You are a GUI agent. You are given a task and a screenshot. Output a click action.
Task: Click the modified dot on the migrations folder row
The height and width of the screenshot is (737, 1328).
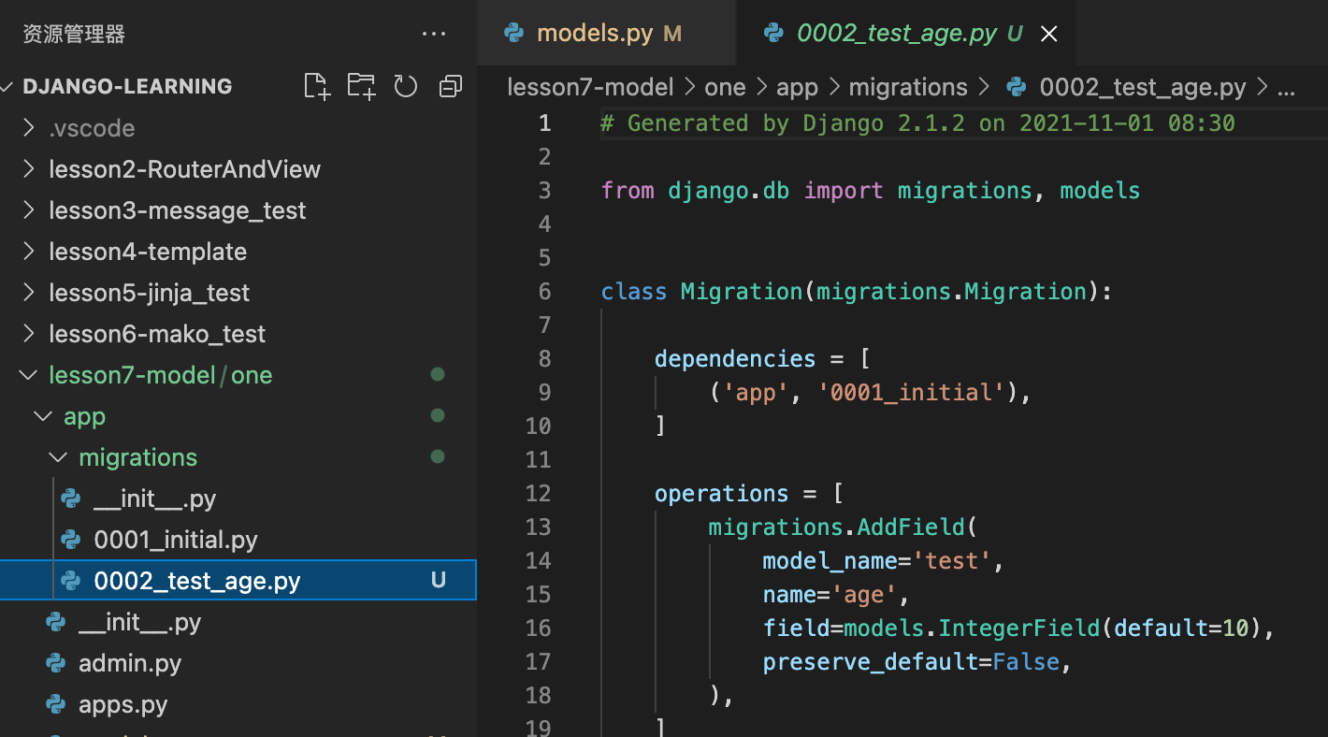pos(437,457)
